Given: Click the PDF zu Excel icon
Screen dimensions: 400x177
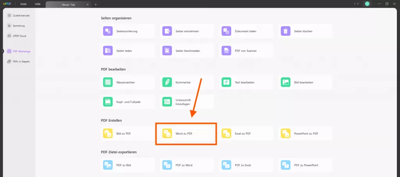Looking at the screenshot, I should pyautogui.click(x=226, y=165).
